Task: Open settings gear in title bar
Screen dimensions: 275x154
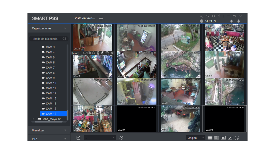Action: tap(213, 16)
